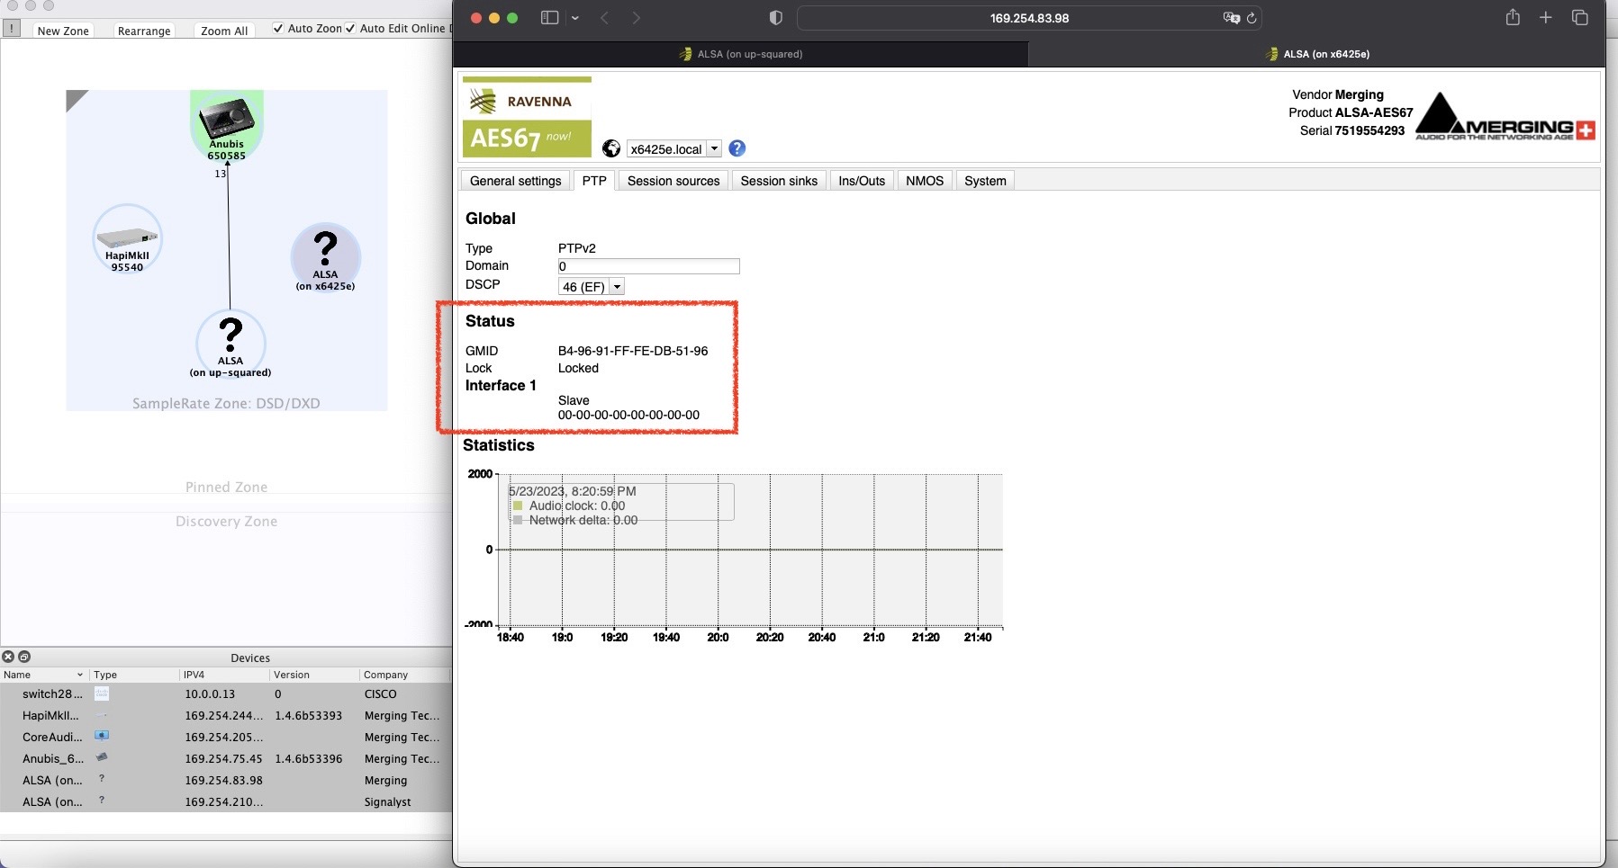
Task: Click GMID value B4-96-91-FF-FE-DB-51-96
Action: point(633,351)
